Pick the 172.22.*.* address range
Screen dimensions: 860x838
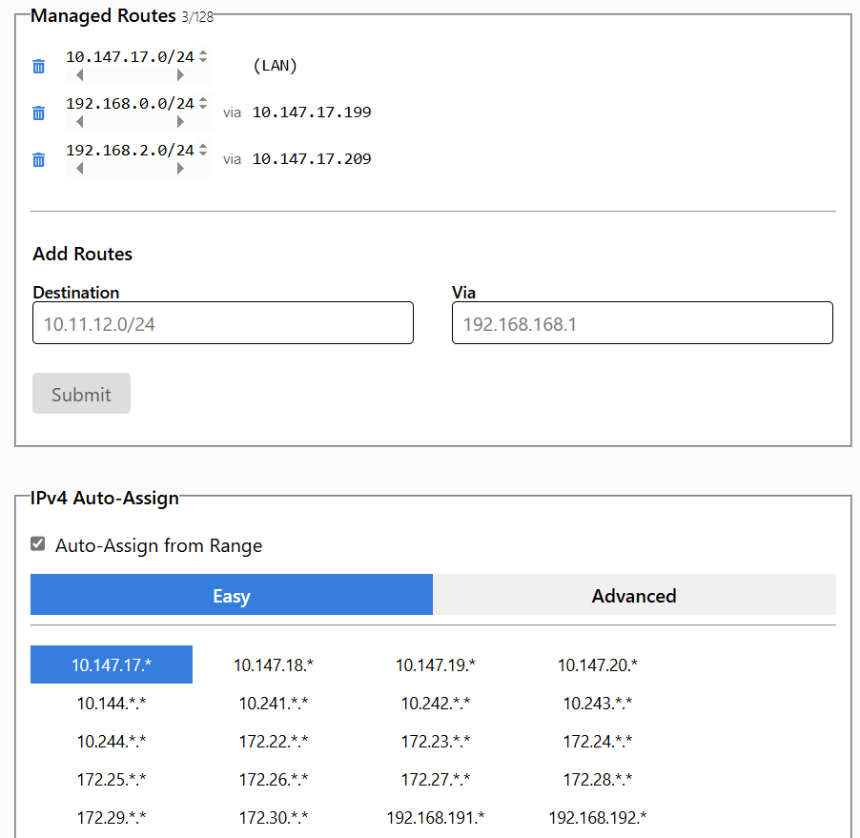[x=274, y=742]
